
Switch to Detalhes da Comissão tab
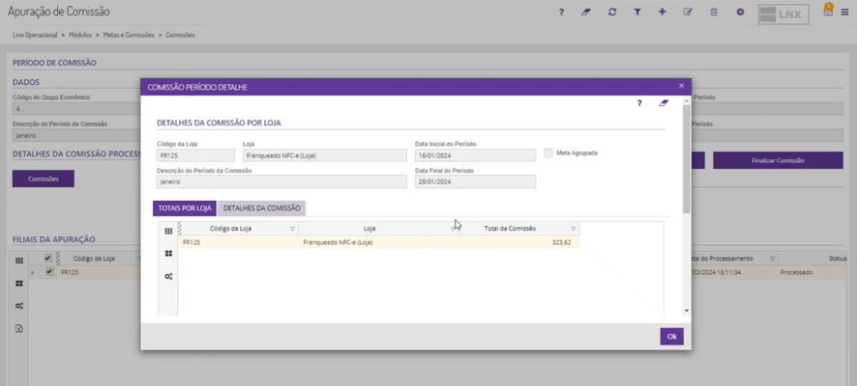[x=261, y=208]
